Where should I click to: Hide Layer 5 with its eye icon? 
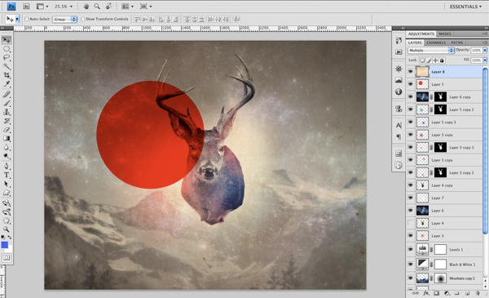point(411,84)
